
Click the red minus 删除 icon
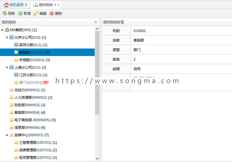[x=52, y=13]
